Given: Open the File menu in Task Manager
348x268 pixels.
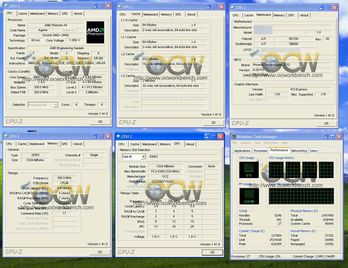Looking at the screenshot, I should coord(234,143).
